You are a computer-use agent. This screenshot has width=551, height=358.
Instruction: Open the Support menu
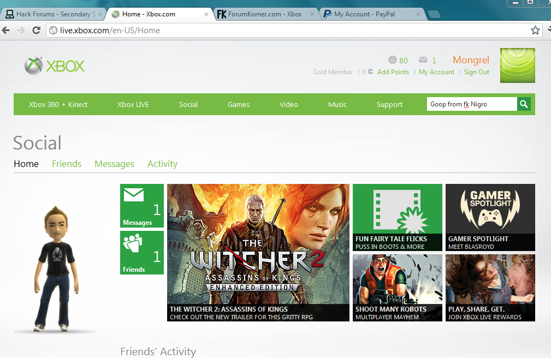[389, 104]
